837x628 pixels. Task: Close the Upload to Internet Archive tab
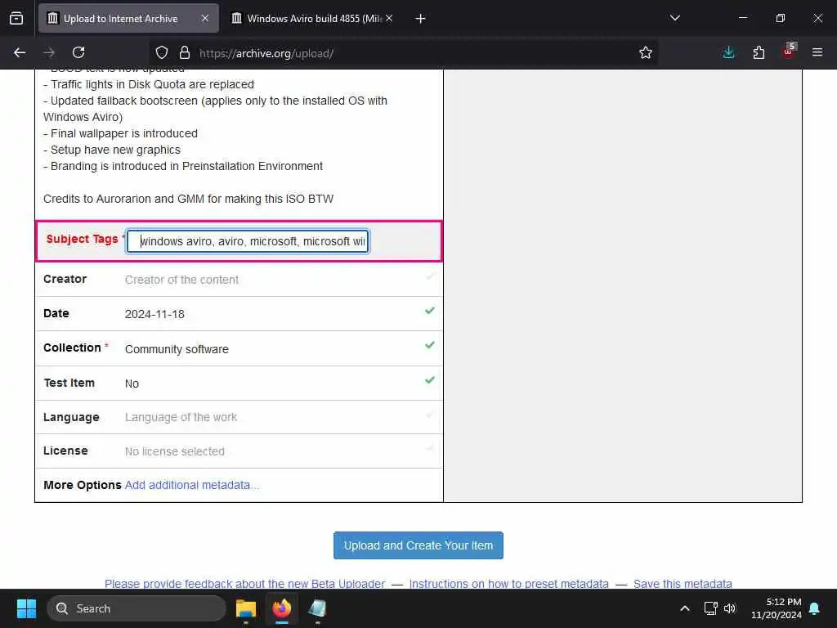click(205, 18)
